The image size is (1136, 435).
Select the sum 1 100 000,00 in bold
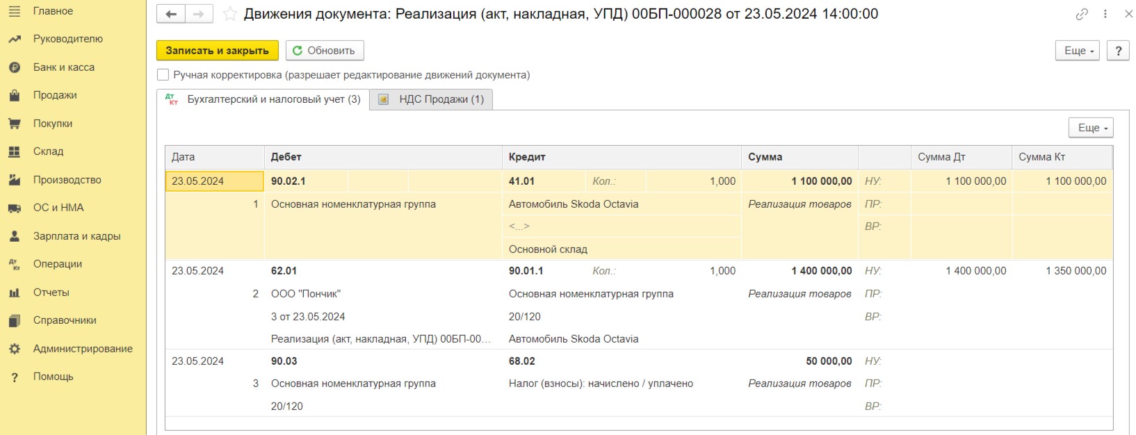(821, 181)
